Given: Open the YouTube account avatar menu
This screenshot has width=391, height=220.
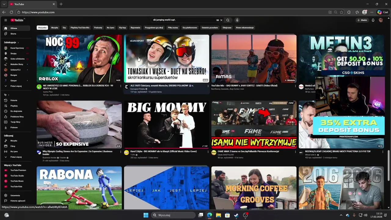Looking at the screenshot, I should tap(381, 20).
